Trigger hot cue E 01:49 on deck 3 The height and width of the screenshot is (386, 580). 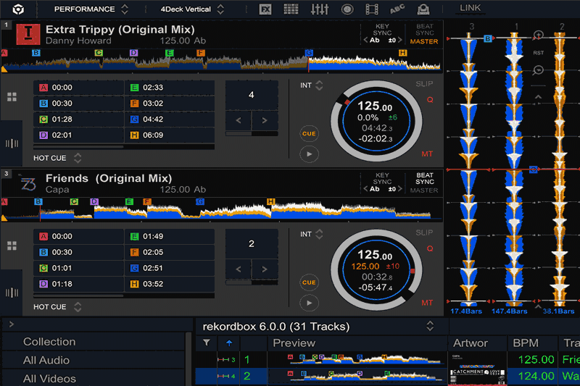(170, 236)
